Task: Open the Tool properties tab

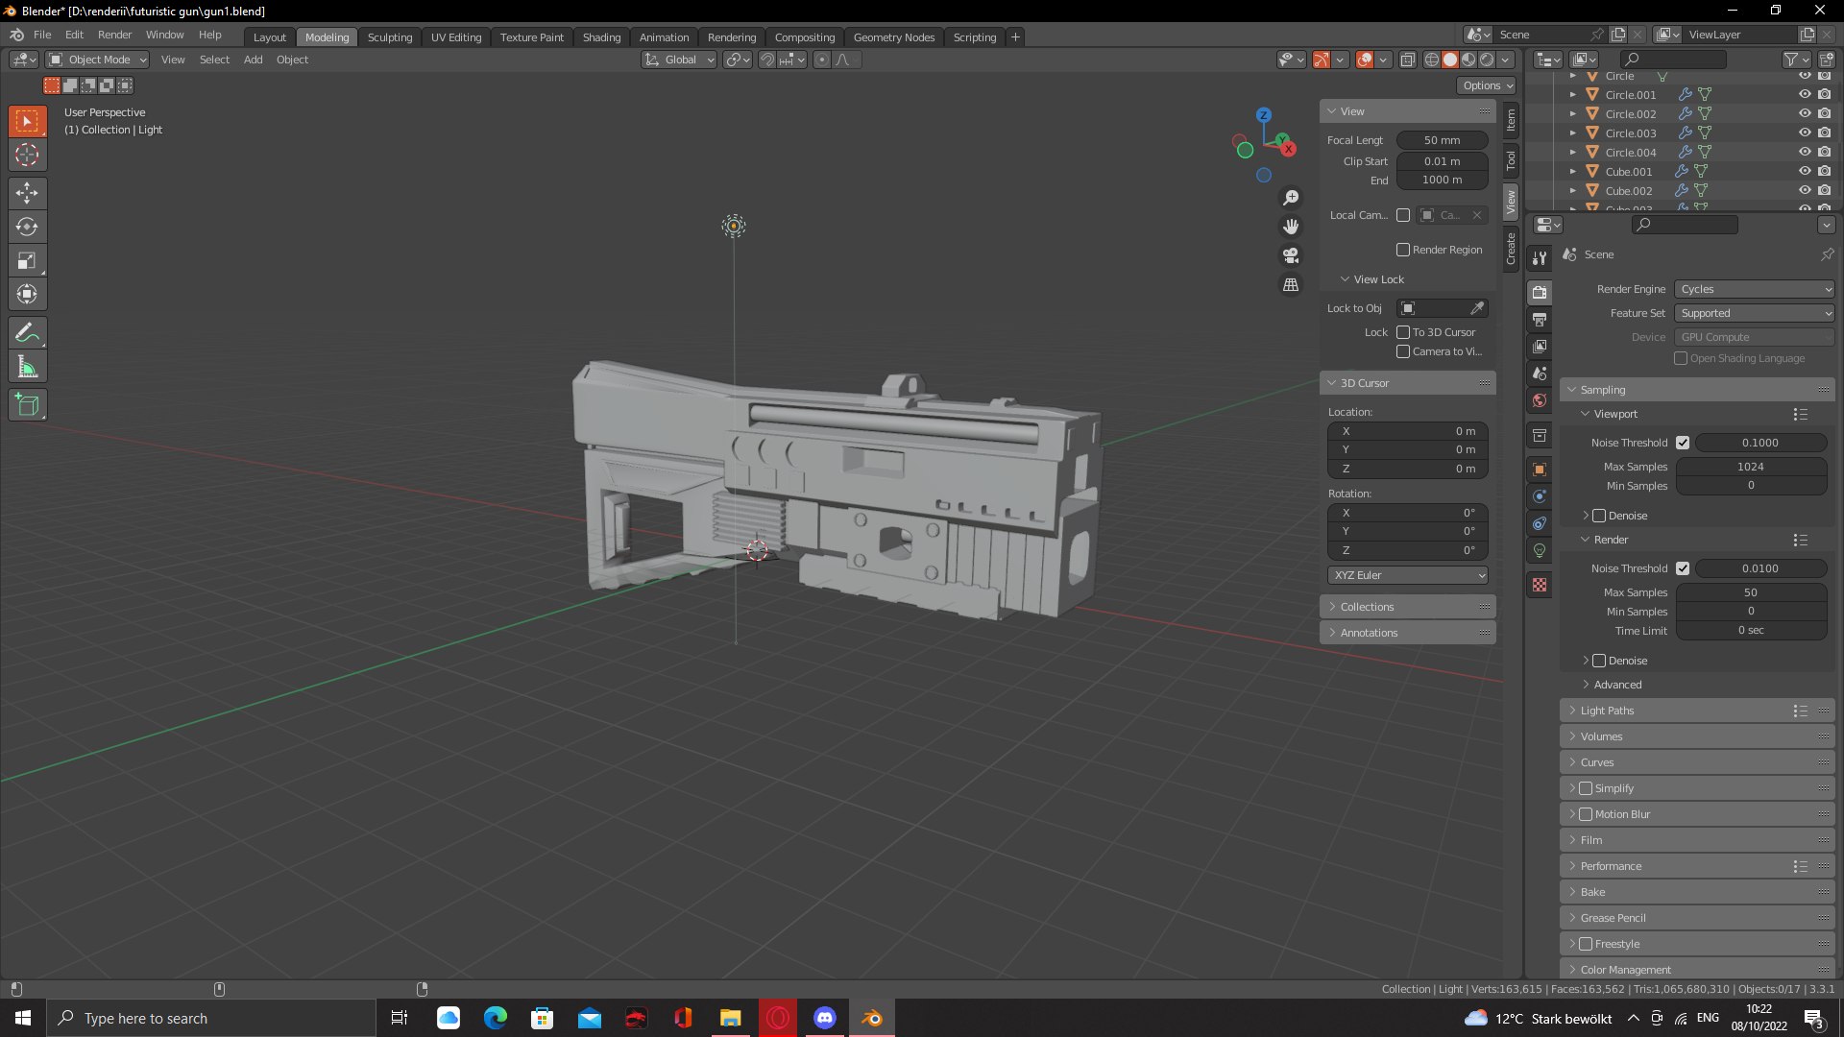Action: 1540,258
